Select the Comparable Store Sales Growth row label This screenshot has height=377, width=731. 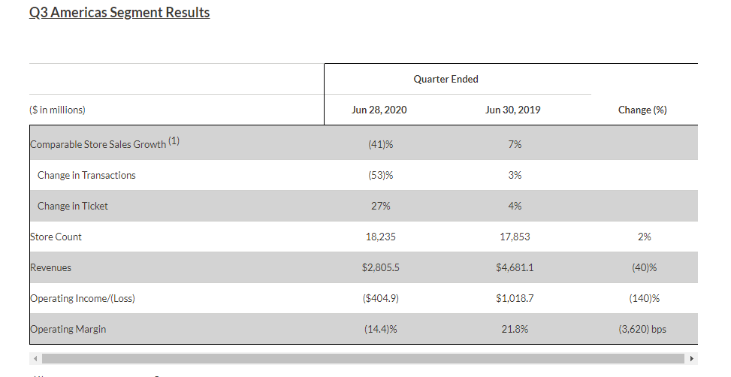(98, 144)
